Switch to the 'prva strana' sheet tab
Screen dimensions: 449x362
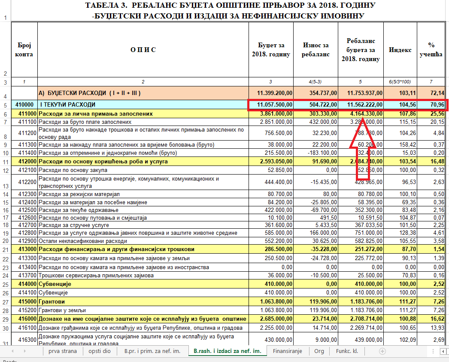point(63,351)
